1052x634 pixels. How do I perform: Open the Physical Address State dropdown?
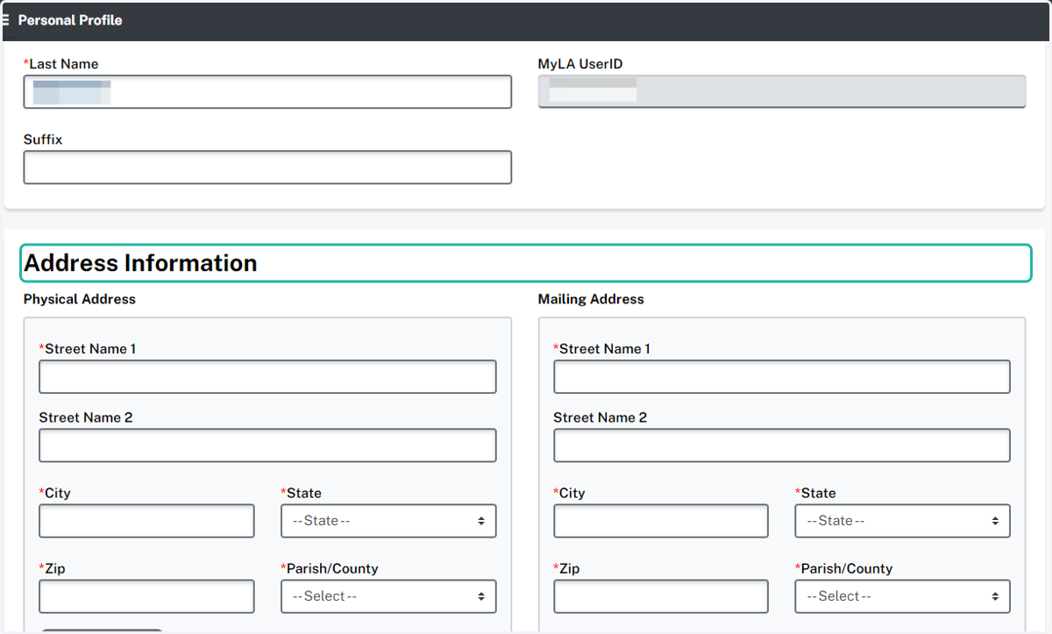(388, 521)
